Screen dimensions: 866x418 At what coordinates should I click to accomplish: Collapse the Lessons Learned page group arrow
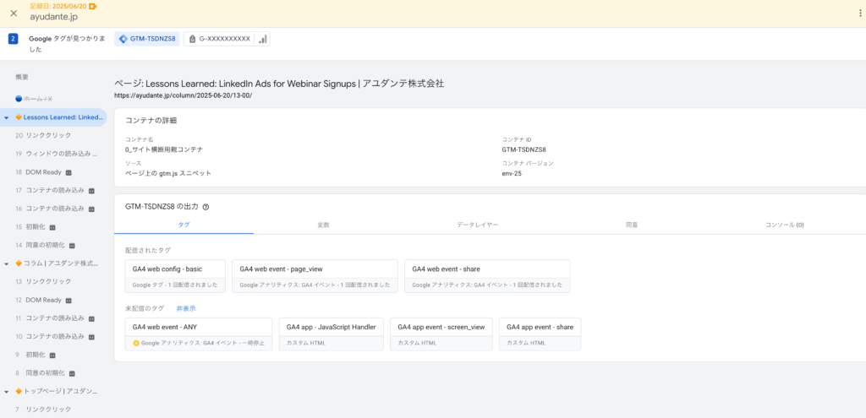click(x=6, y=117)
